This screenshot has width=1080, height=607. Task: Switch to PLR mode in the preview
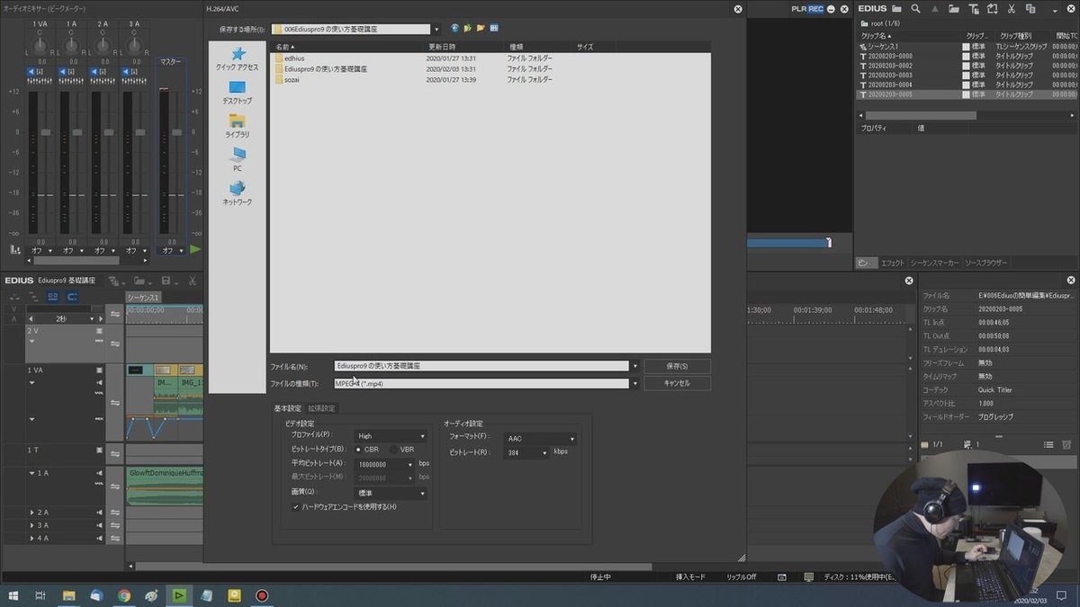click(798, 9)
